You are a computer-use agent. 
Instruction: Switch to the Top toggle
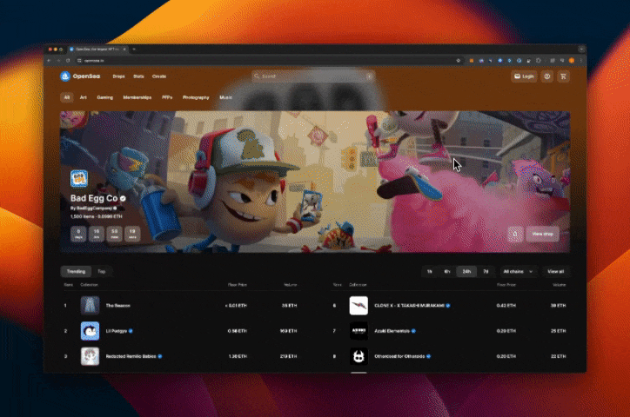coord(102,271)
